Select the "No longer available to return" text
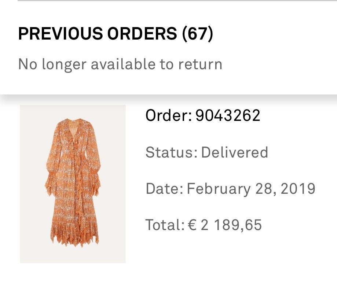This screenshot has height=296, width=337. [120, 64]
